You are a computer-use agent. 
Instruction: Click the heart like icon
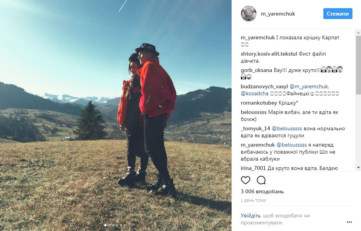(246, 180)
